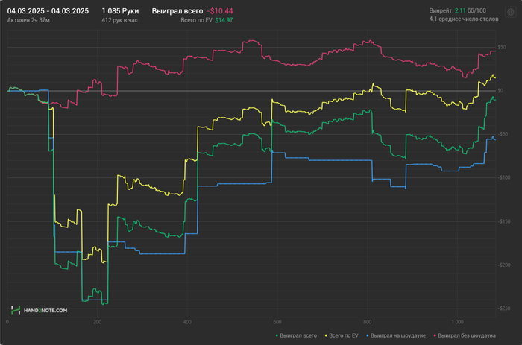Click the $0 y-axis label
Screen dimensions: 522x345
[500, 90]
